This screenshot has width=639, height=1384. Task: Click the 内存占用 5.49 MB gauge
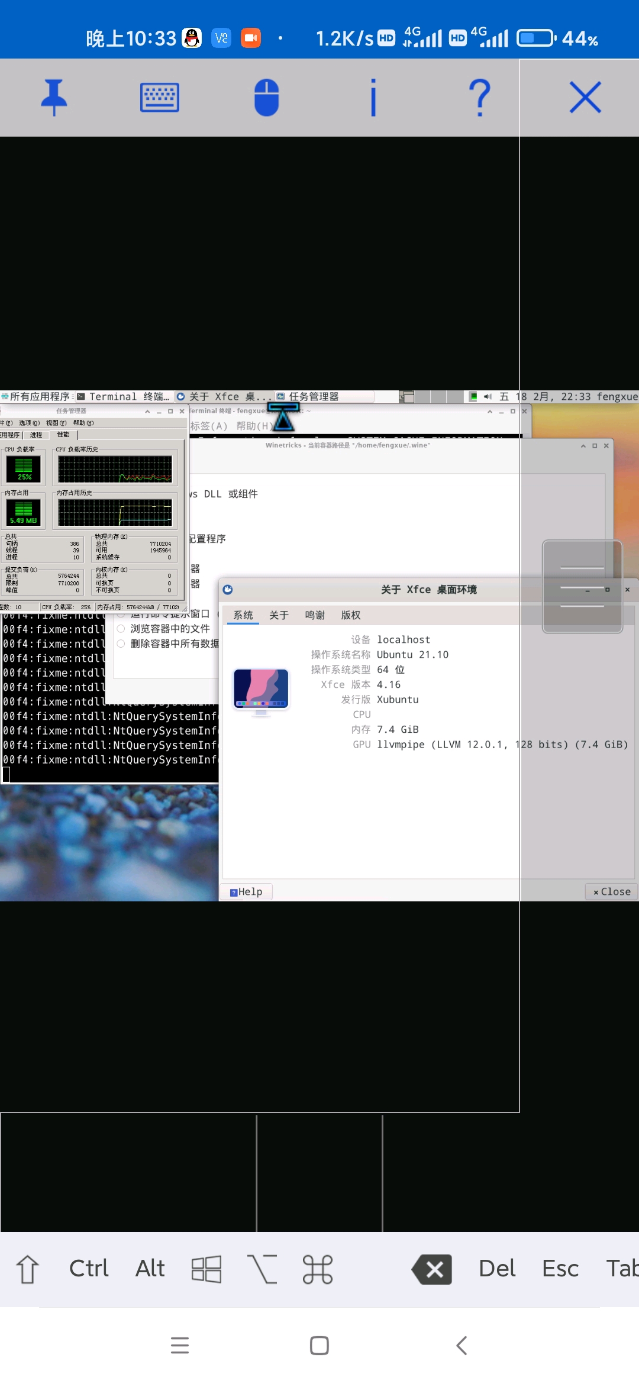[x=24, y=512]
